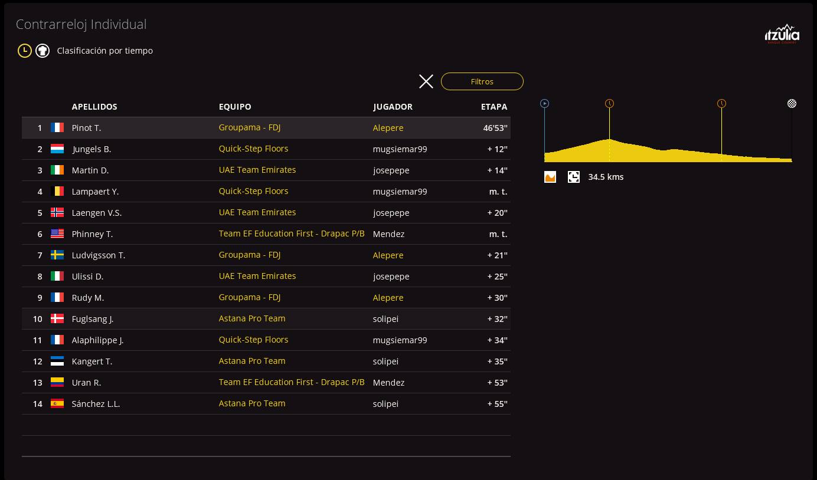Click the + 55" time gap
The image size is (817, 480).
(x=498, y=404)
